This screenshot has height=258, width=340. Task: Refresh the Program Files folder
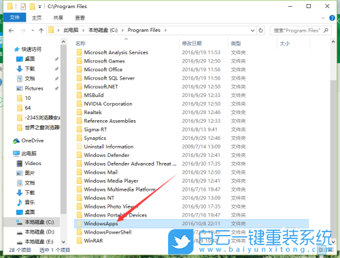[260, 31]
